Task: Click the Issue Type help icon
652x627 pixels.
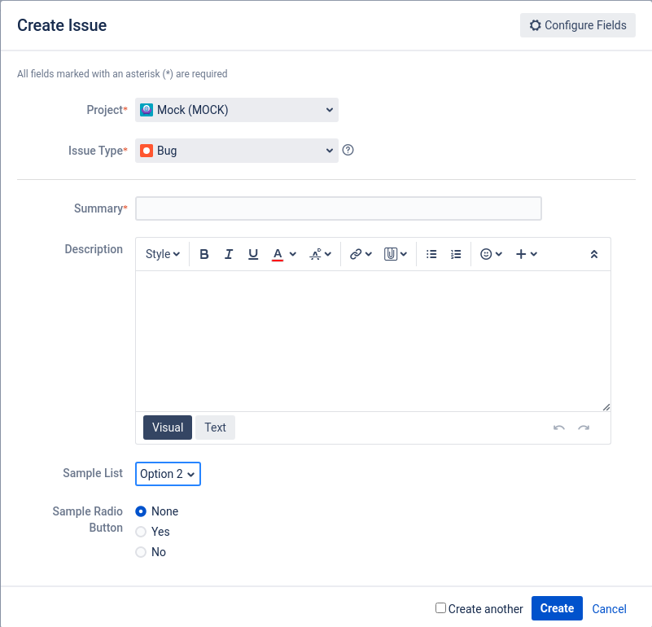Action: [348, 150]
